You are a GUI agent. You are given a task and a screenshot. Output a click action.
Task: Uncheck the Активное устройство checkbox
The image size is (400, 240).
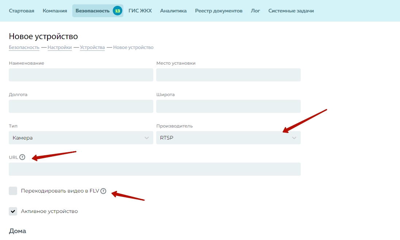click(x=13, y=211)
